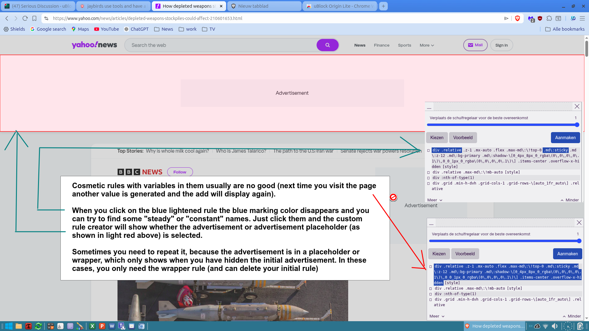Open the 'Alle bookmarks' folder
Viewport: 589px width, 331px height.
click(565, 29)
